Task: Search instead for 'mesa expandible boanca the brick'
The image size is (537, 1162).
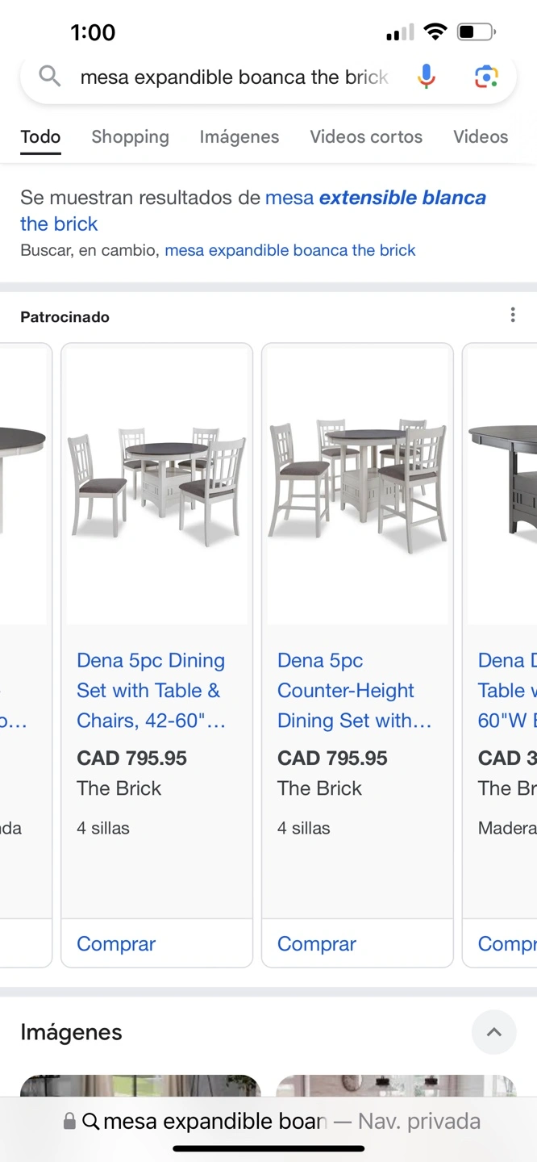Action: point(289,250)
